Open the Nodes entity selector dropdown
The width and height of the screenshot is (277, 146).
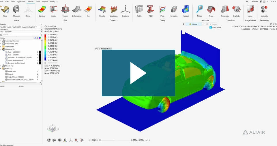pos(194,24)
